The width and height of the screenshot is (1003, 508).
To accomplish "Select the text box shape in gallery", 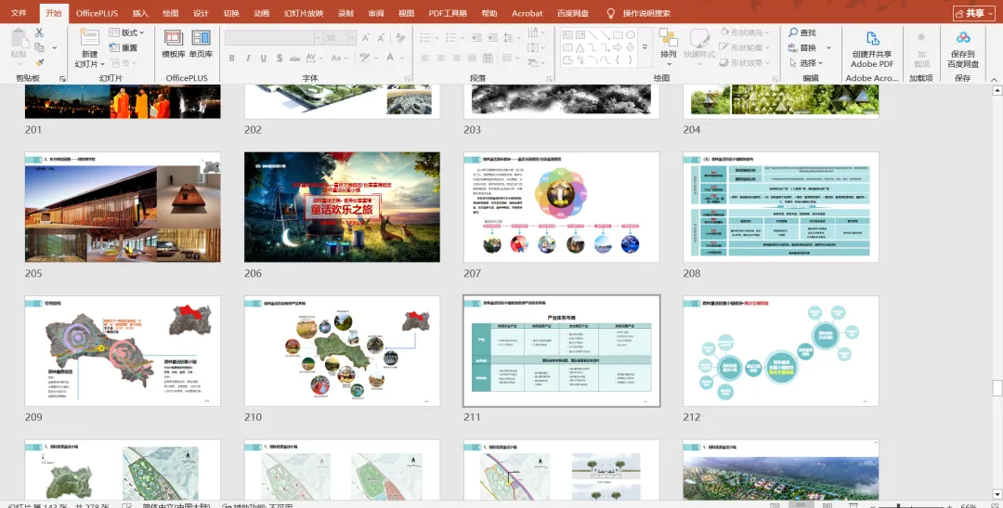I will pos(568,35).
